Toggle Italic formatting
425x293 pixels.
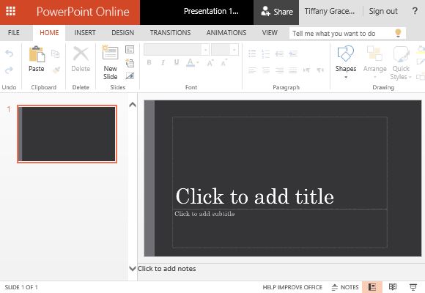[163, 62]
